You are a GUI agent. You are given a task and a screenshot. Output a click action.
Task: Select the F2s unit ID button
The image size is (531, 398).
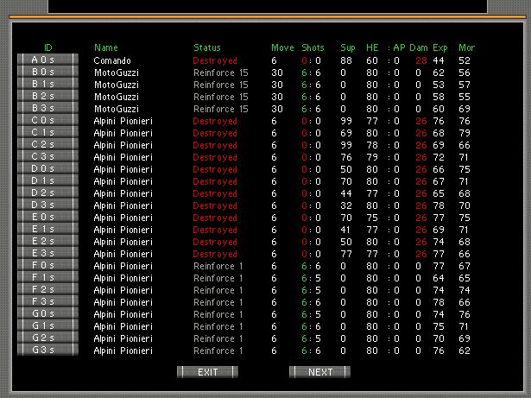pyautogui.click(x=47, y=290)
